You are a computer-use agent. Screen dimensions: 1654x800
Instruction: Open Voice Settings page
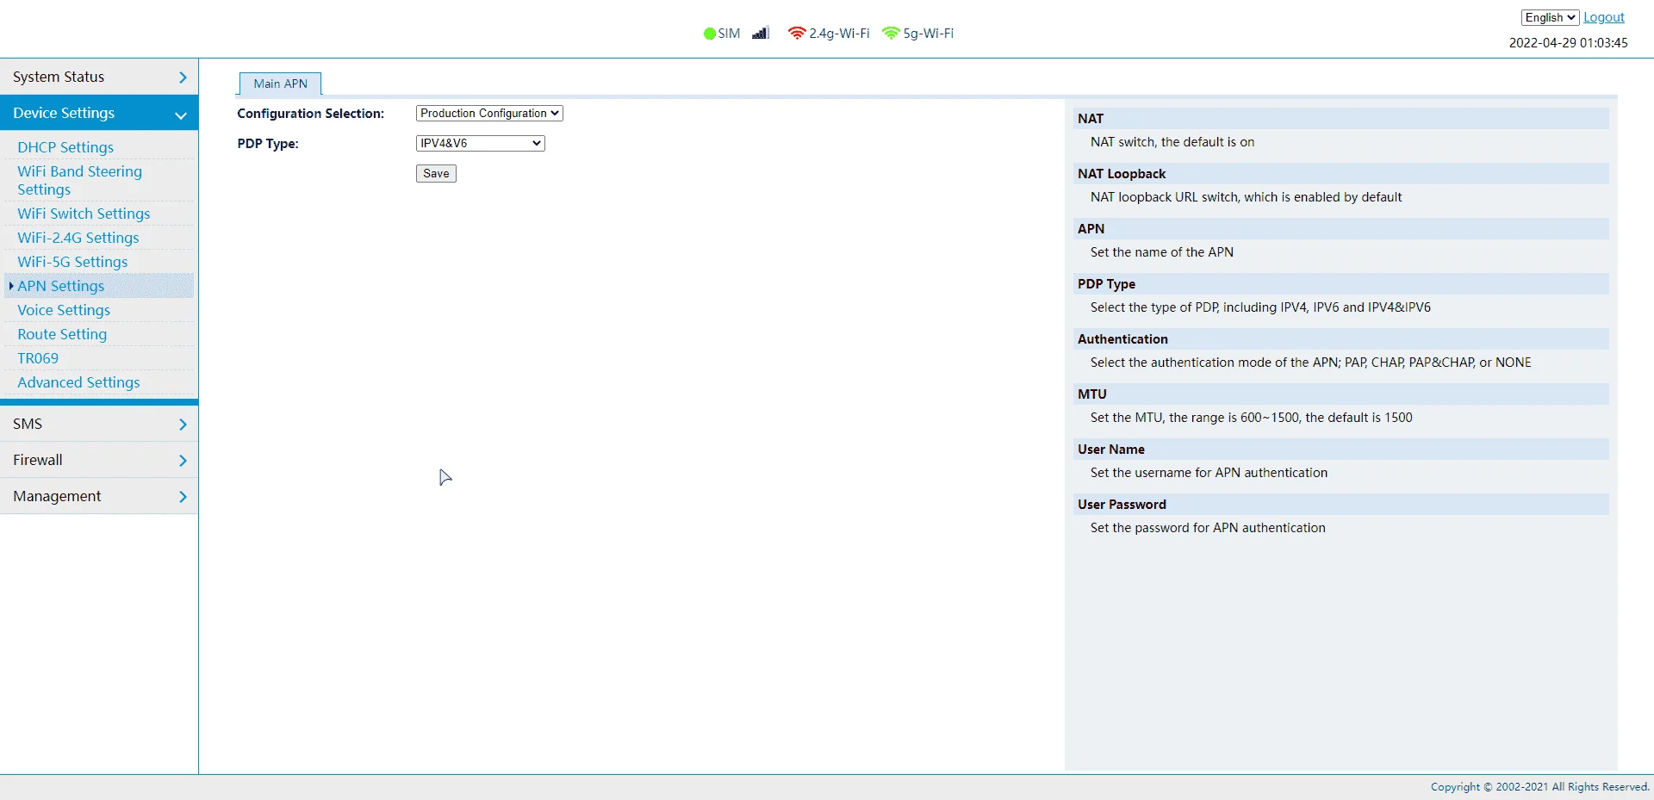coord(64,310)
